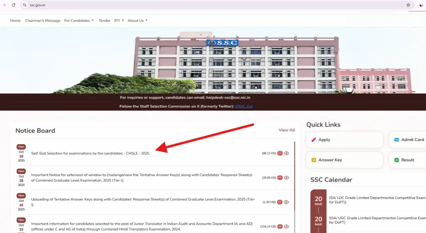Preview answer key extension notice with eye icon
The image size is (426, 233).
[x=287, y=178]
